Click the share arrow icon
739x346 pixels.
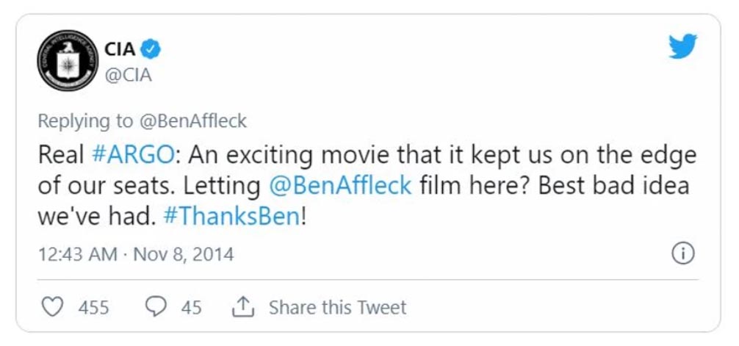pyautogui.click(x=243, y=307)
